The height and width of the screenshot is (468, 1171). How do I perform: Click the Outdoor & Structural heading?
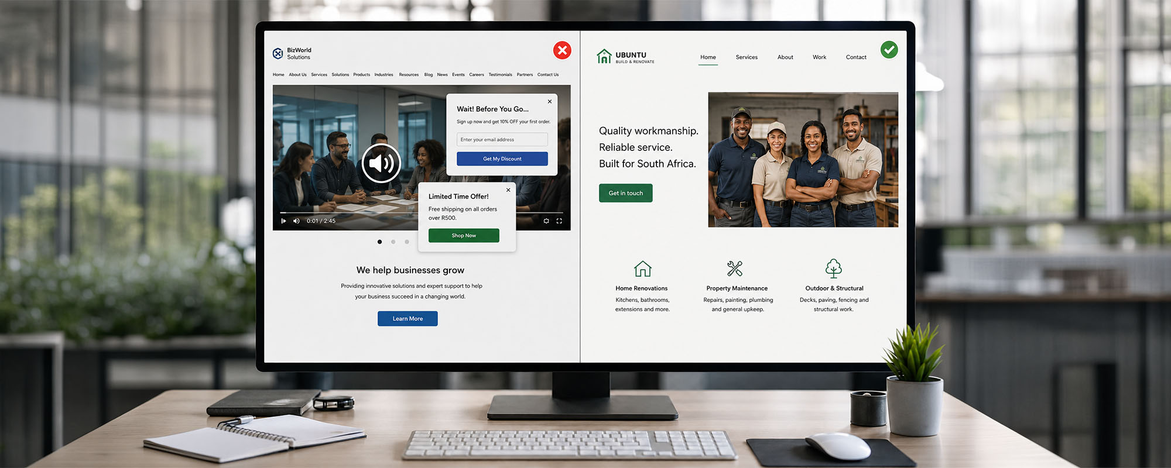(x=834, y=288)
